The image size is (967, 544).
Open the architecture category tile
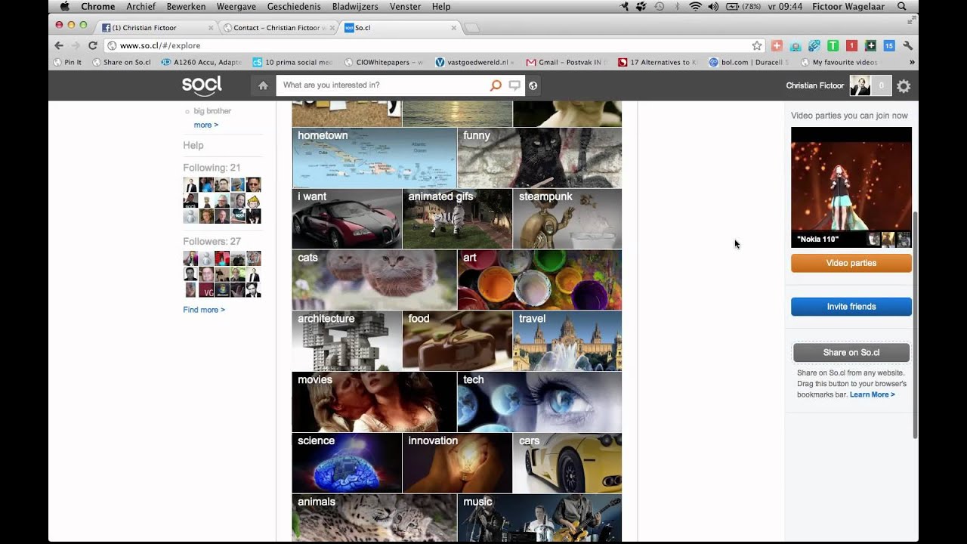pyautogui.click(x=347, y=341)
